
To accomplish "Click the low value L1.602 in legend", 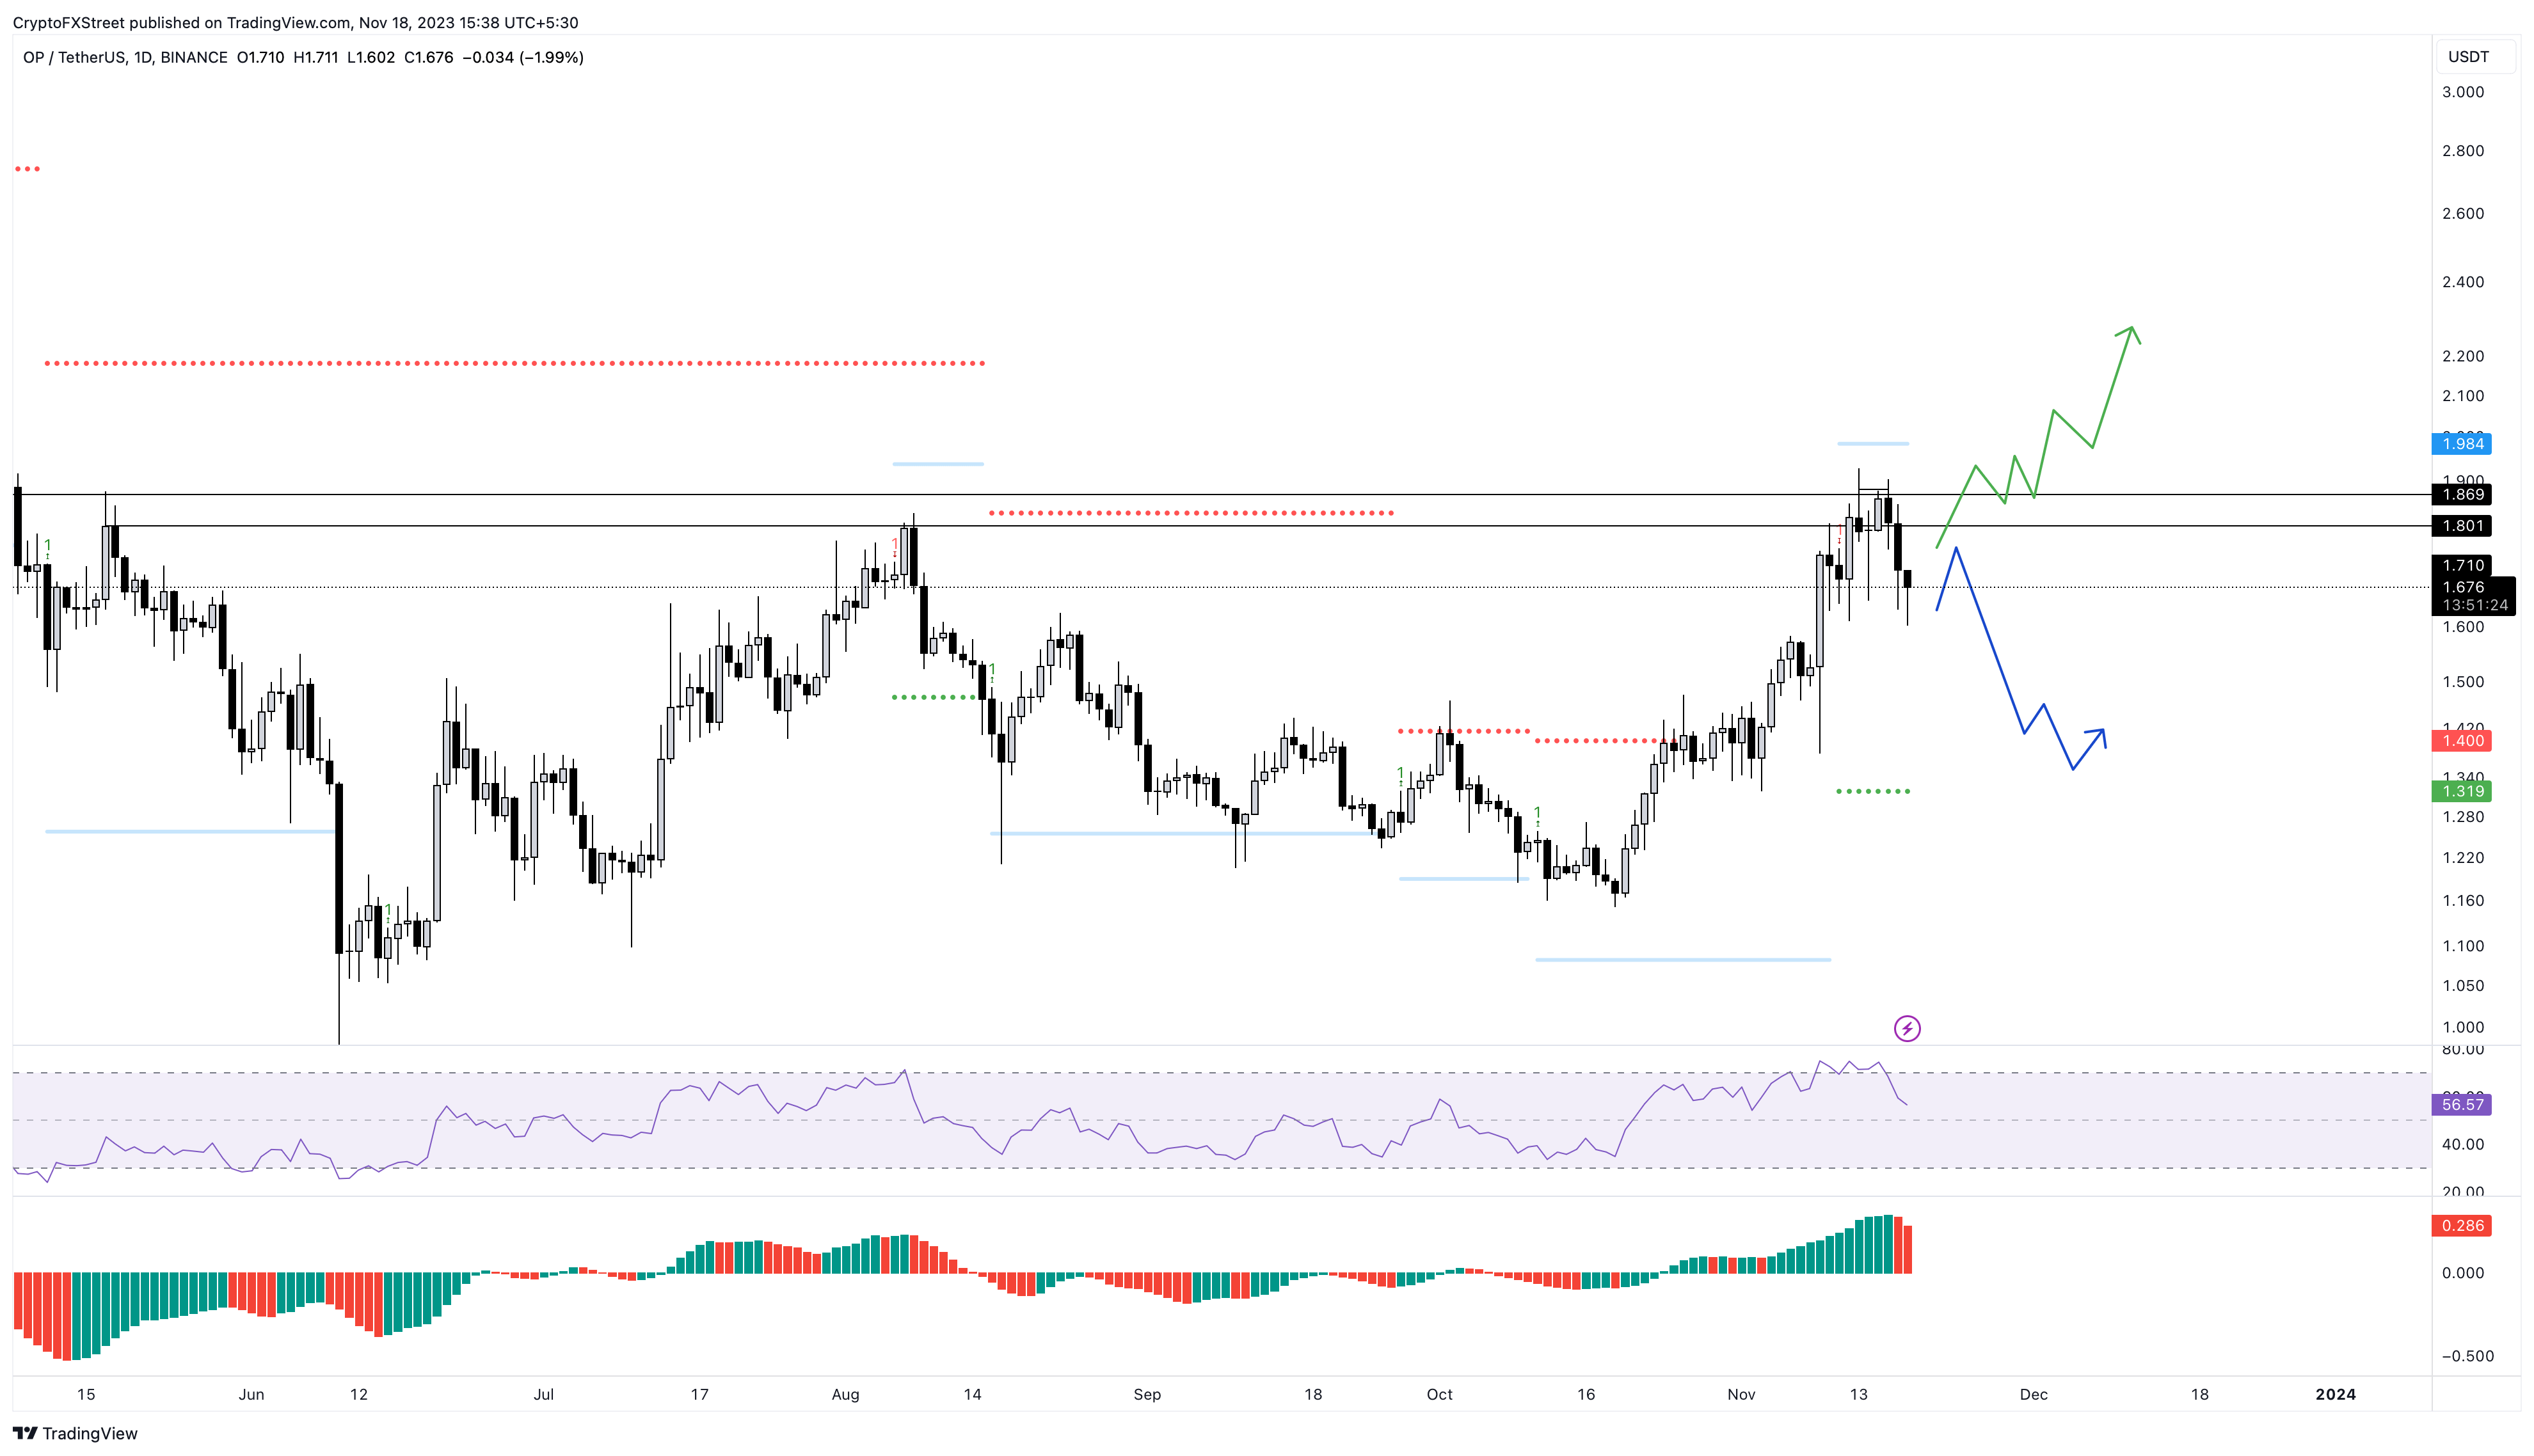I will [371, 57].
